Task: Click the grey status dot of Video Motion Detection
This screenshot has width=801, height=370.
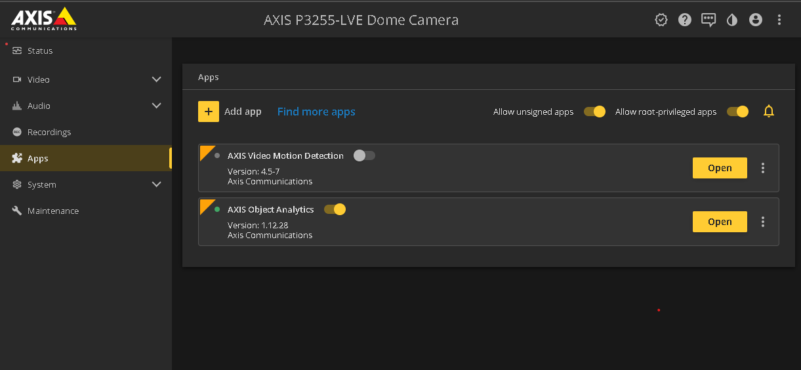Action: coord(217,155)
